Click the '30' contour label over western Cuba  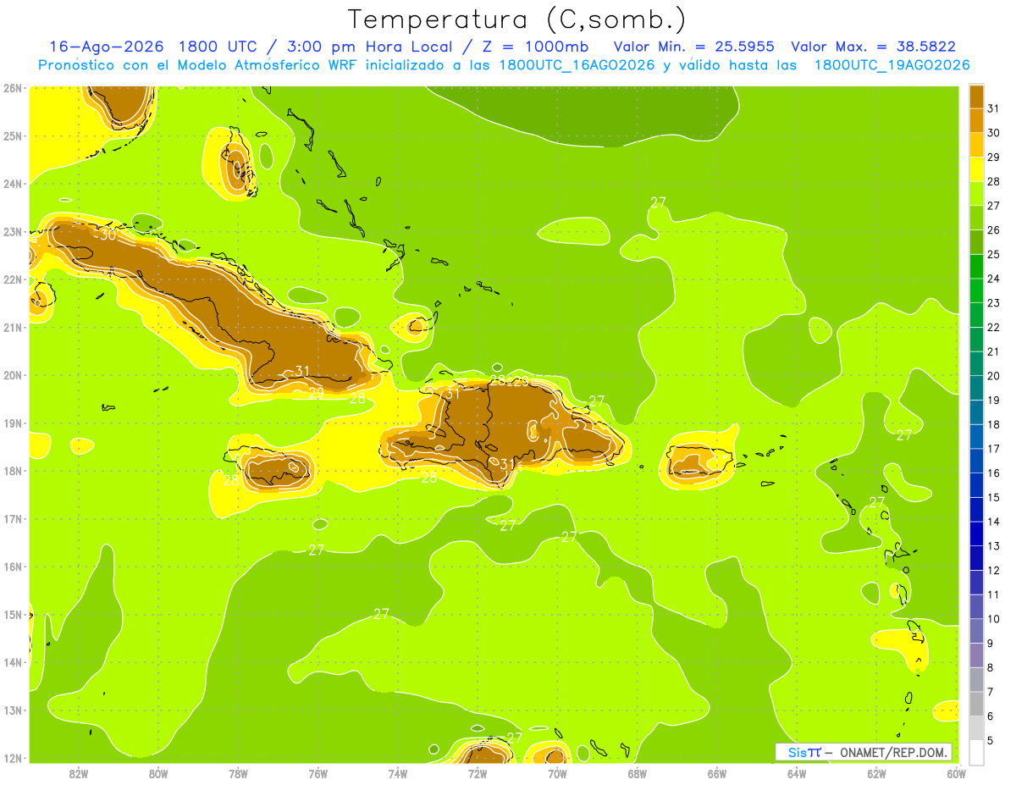[x=108, y=235]
